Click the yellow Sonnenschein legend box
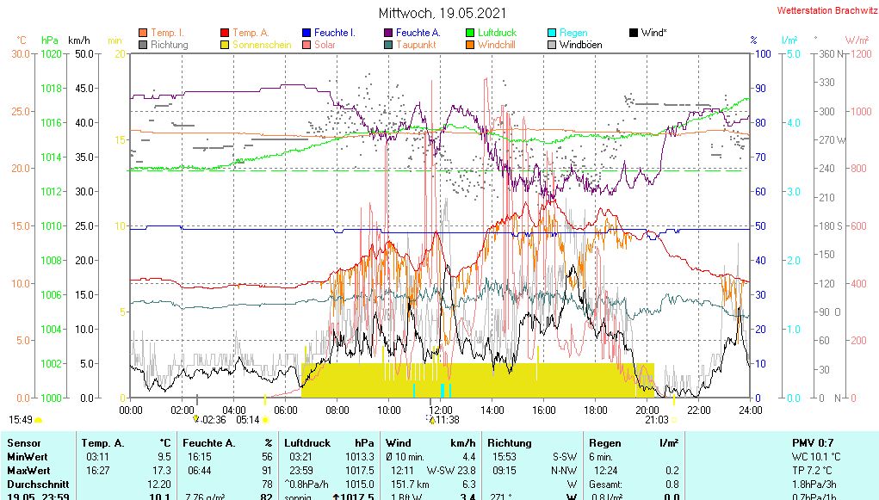This screenshot has height=500, width=879. (x=225, y=45)
